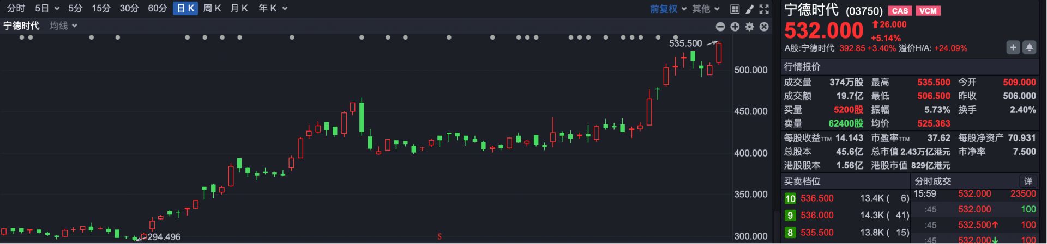Viewport: 1047px width, 244px height.
Task: Click the 最低 506.500 value
Action: pyautogui.click(x=934, y=96)
